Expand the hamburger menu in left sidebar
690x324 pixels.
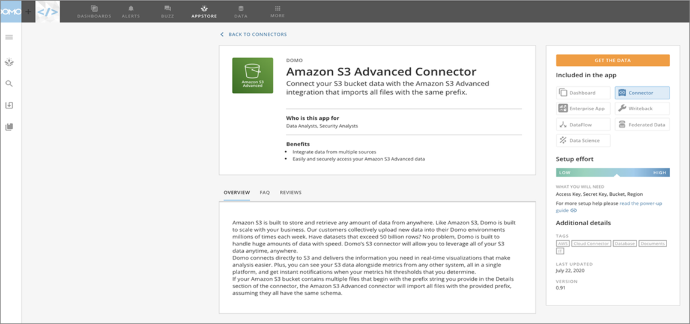(x=9, y=37)
